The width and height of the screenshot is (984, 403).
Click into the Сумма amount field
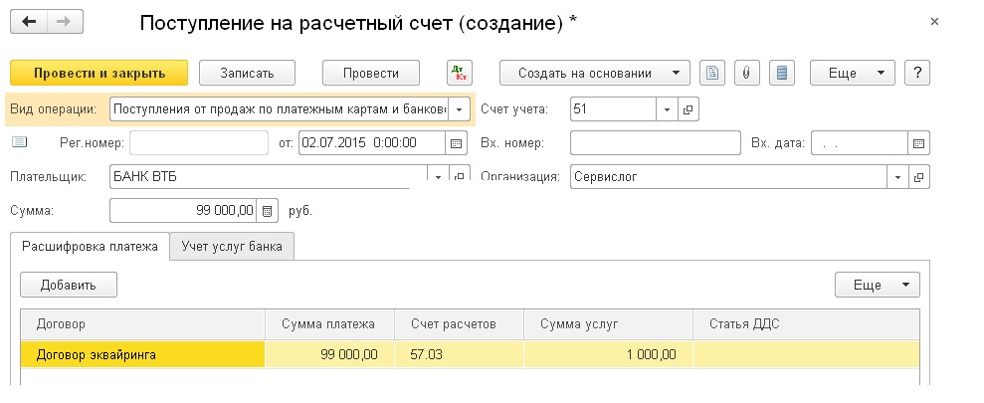(184, 211)
